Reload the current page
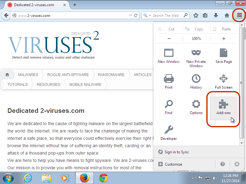 click(136, 15)
